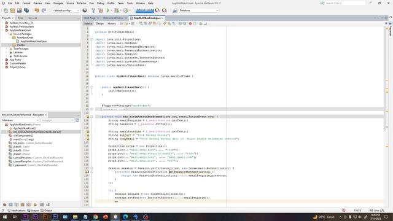The width and height of the screenshot is (393, 221).
Task: Switch to the Files tab
Action: [x=20, y=18]
